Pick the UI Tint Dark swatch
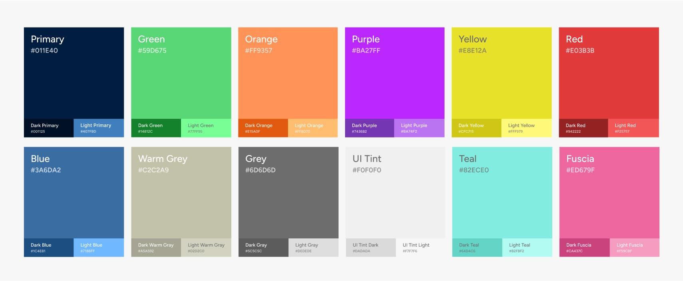Image resolution: width=683 pixels, height=281 pixels. pyautogui.click(x=371, y=248)
